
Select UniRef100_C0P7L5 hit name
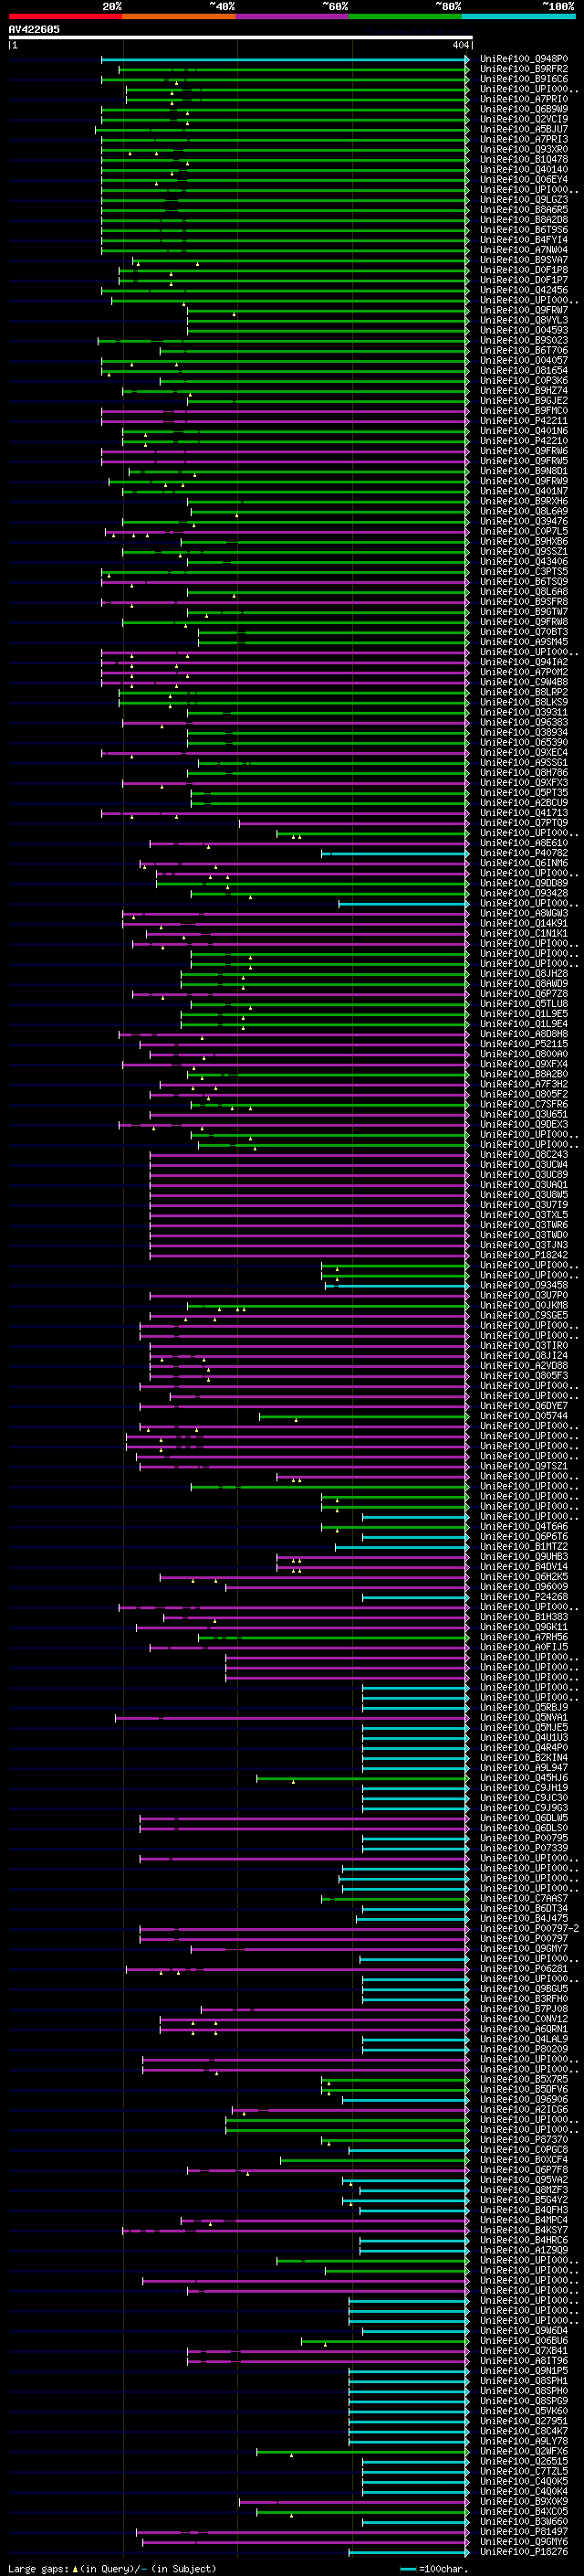pos(524,531)
